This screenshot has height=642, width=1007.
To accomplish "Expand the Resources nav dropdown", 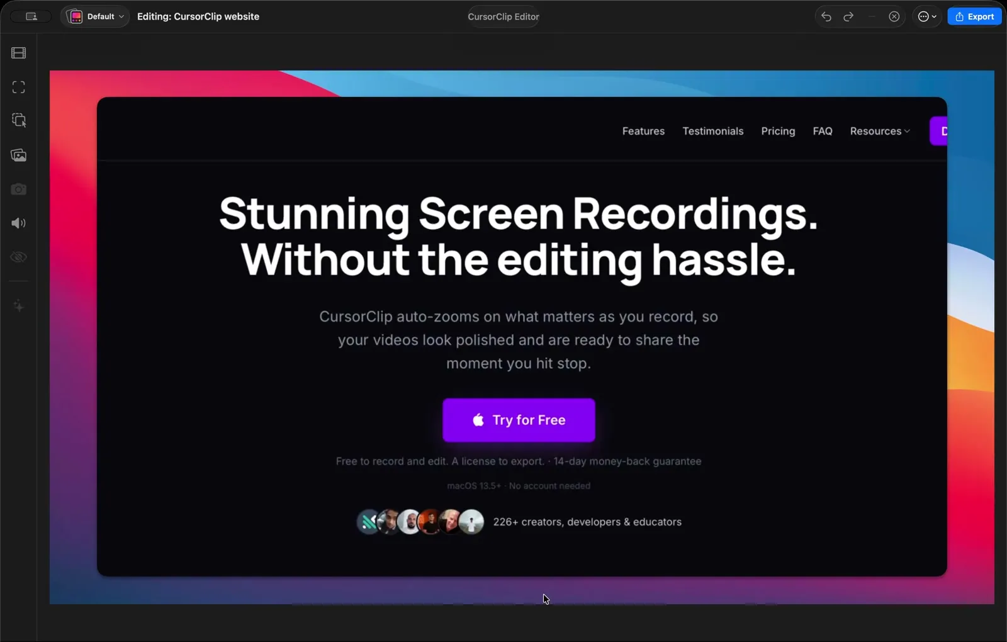I will (880, 131).
